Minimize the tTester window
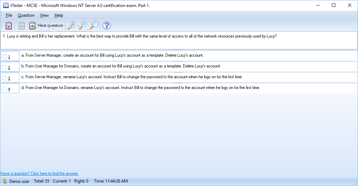This screenshot has height=186, width=358. click(x=318, y=5)
